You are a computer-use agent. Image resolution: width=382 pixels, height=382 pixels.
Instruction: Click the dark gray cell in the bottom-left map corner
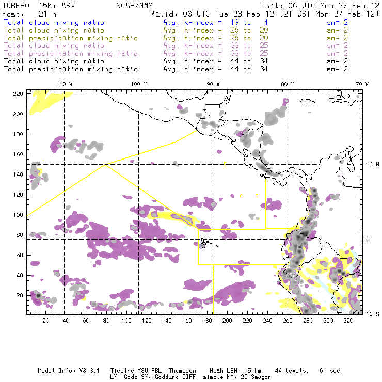point(38,295)
